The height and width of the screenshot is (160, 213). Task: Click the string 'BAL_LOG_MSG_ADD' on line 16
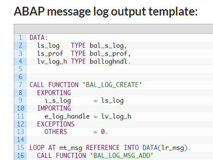pyautogui.click(x=122, y=155)
